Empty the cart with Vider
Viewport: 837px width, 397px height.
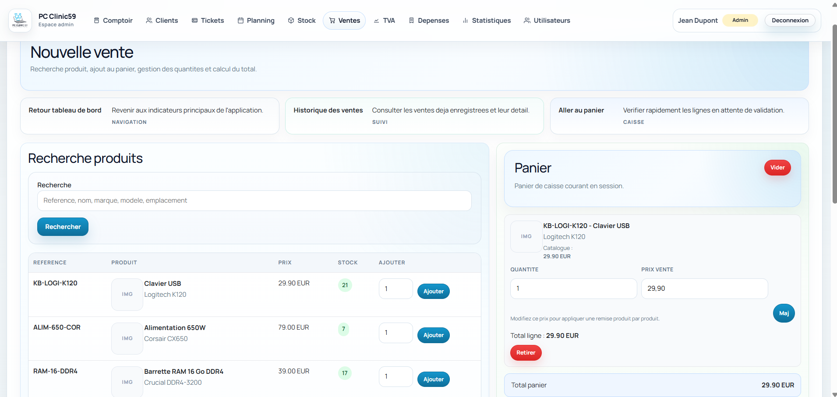point(777,168)
